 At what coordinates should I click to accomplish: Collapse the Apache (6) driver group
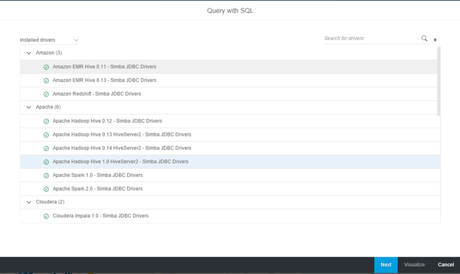click(x=29, y=107)
